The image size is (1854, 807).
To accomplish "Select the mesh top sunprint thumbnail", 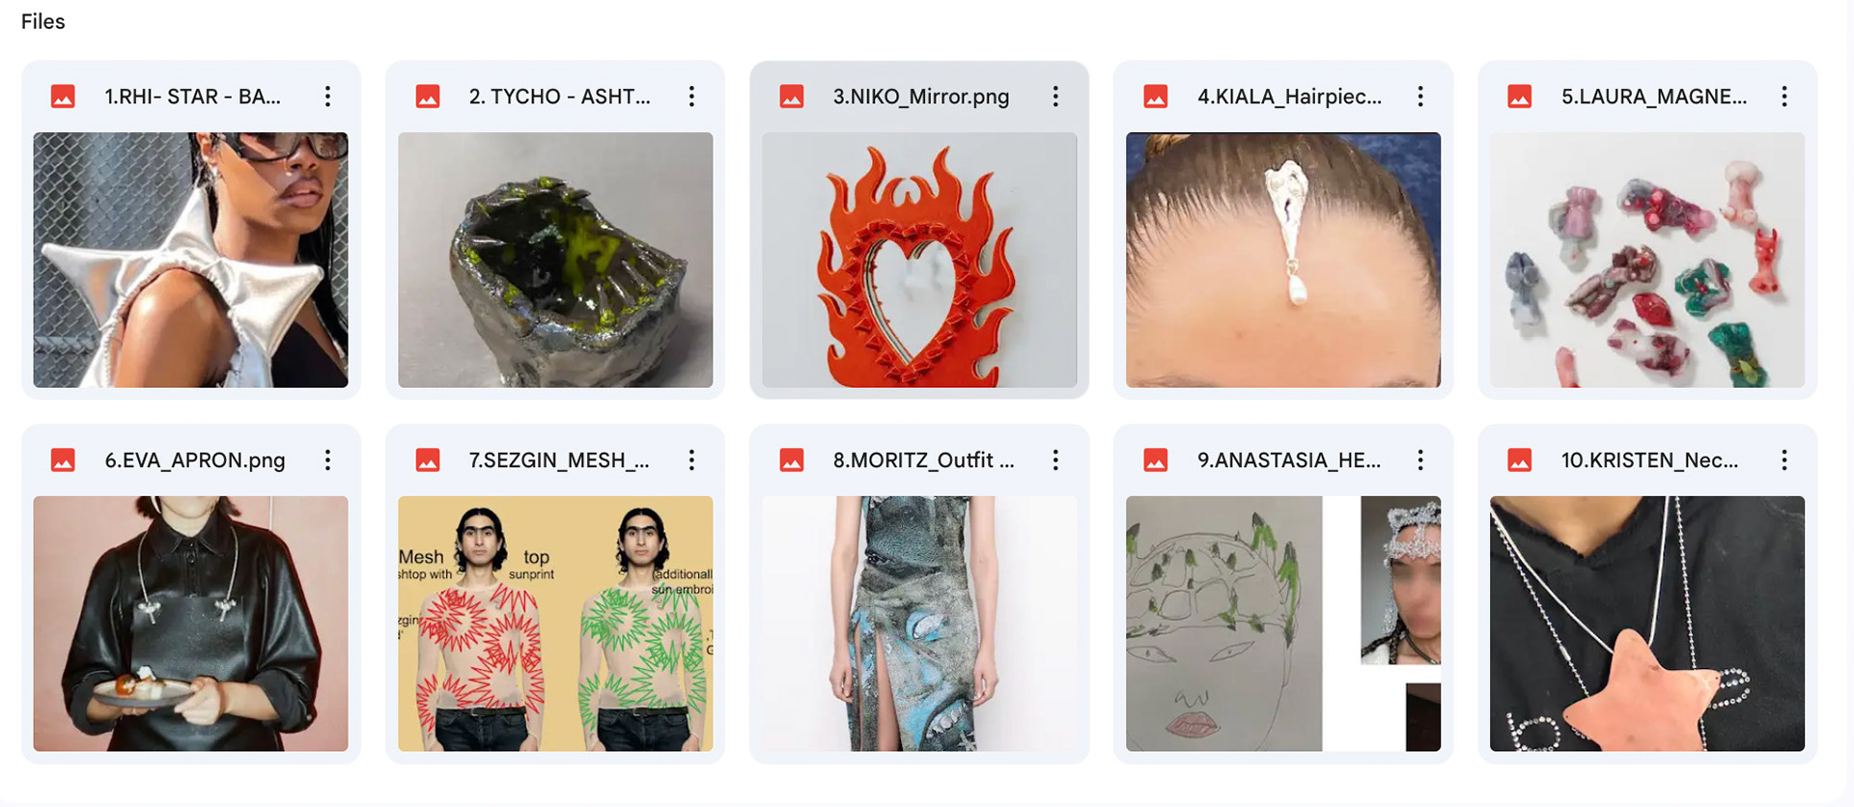I will [555, 624].
